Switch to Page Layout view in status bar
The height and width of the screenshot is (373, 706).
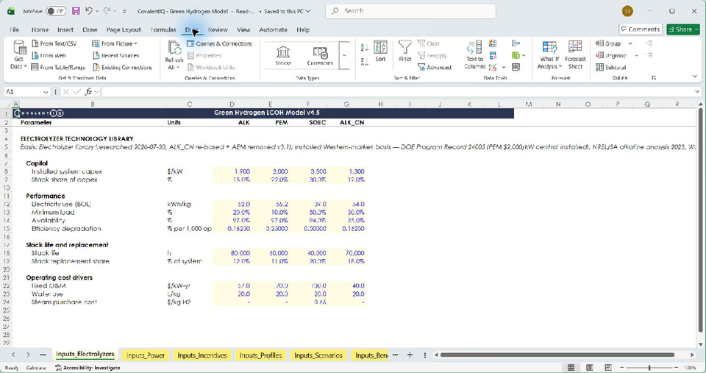pyautogui.click(x=589, y=368)
